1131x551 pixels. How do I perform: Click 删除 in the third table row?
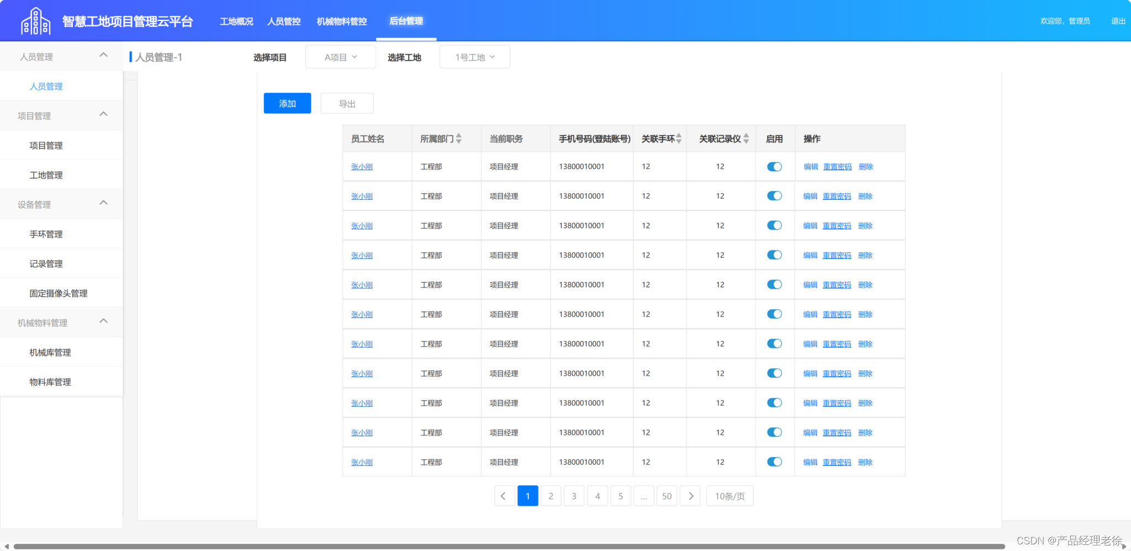click(865, 225)
